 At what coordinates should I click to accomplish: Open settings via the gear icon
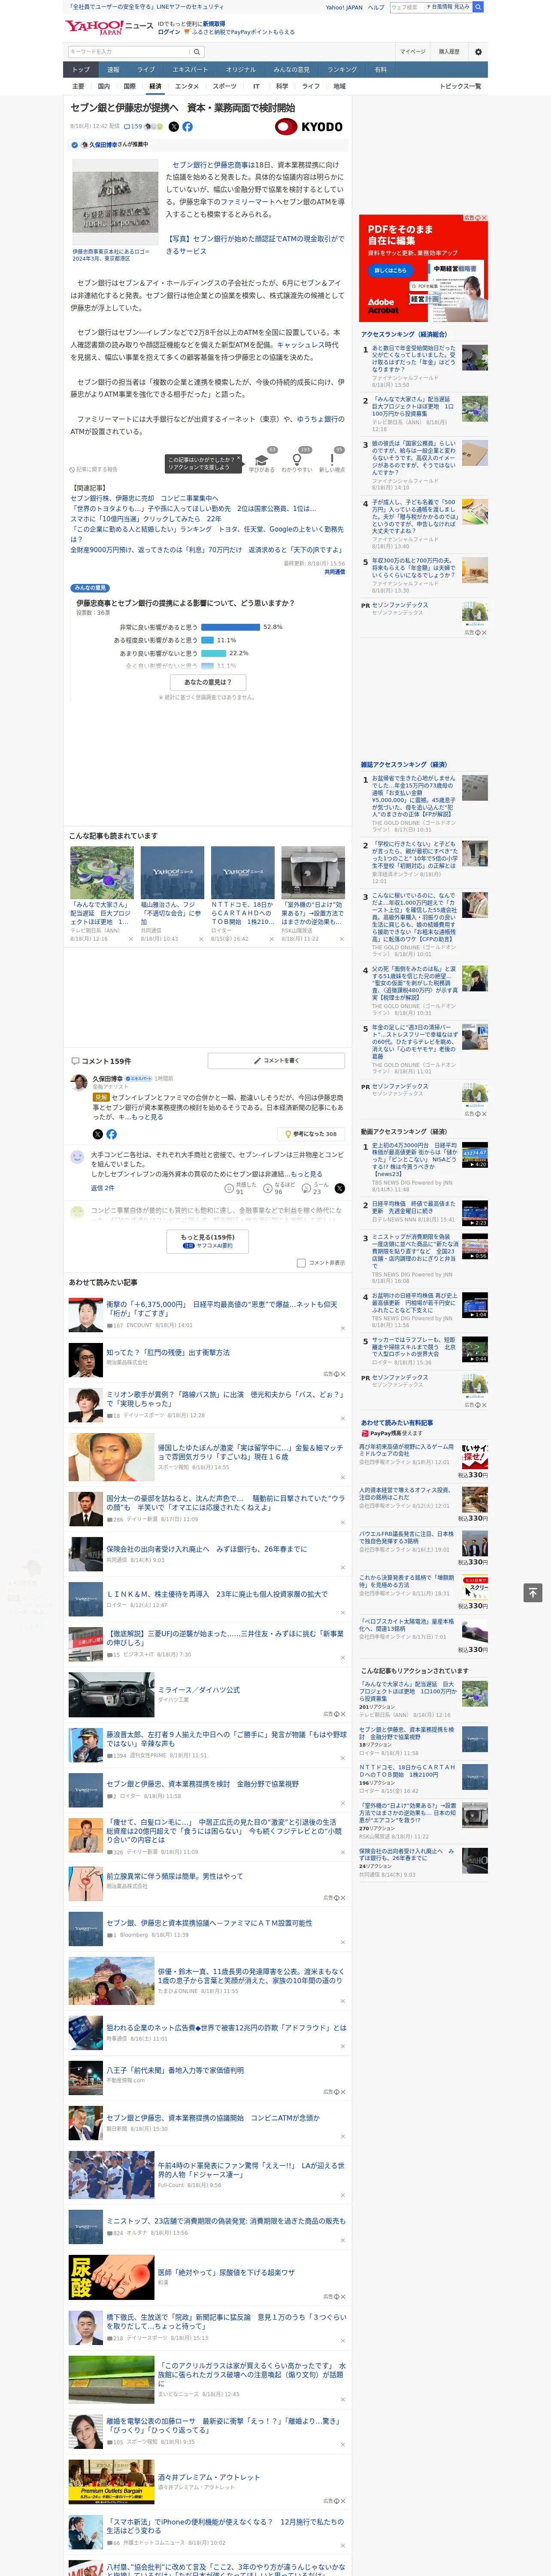click(478, 52)
